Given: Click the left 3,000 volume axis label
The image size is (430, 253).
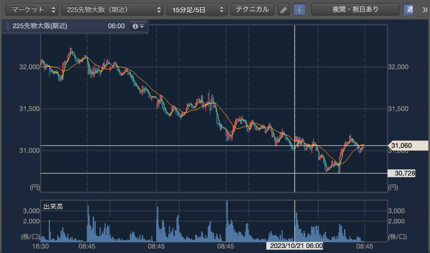Looking at the screenshot, I should pos(32,211).
